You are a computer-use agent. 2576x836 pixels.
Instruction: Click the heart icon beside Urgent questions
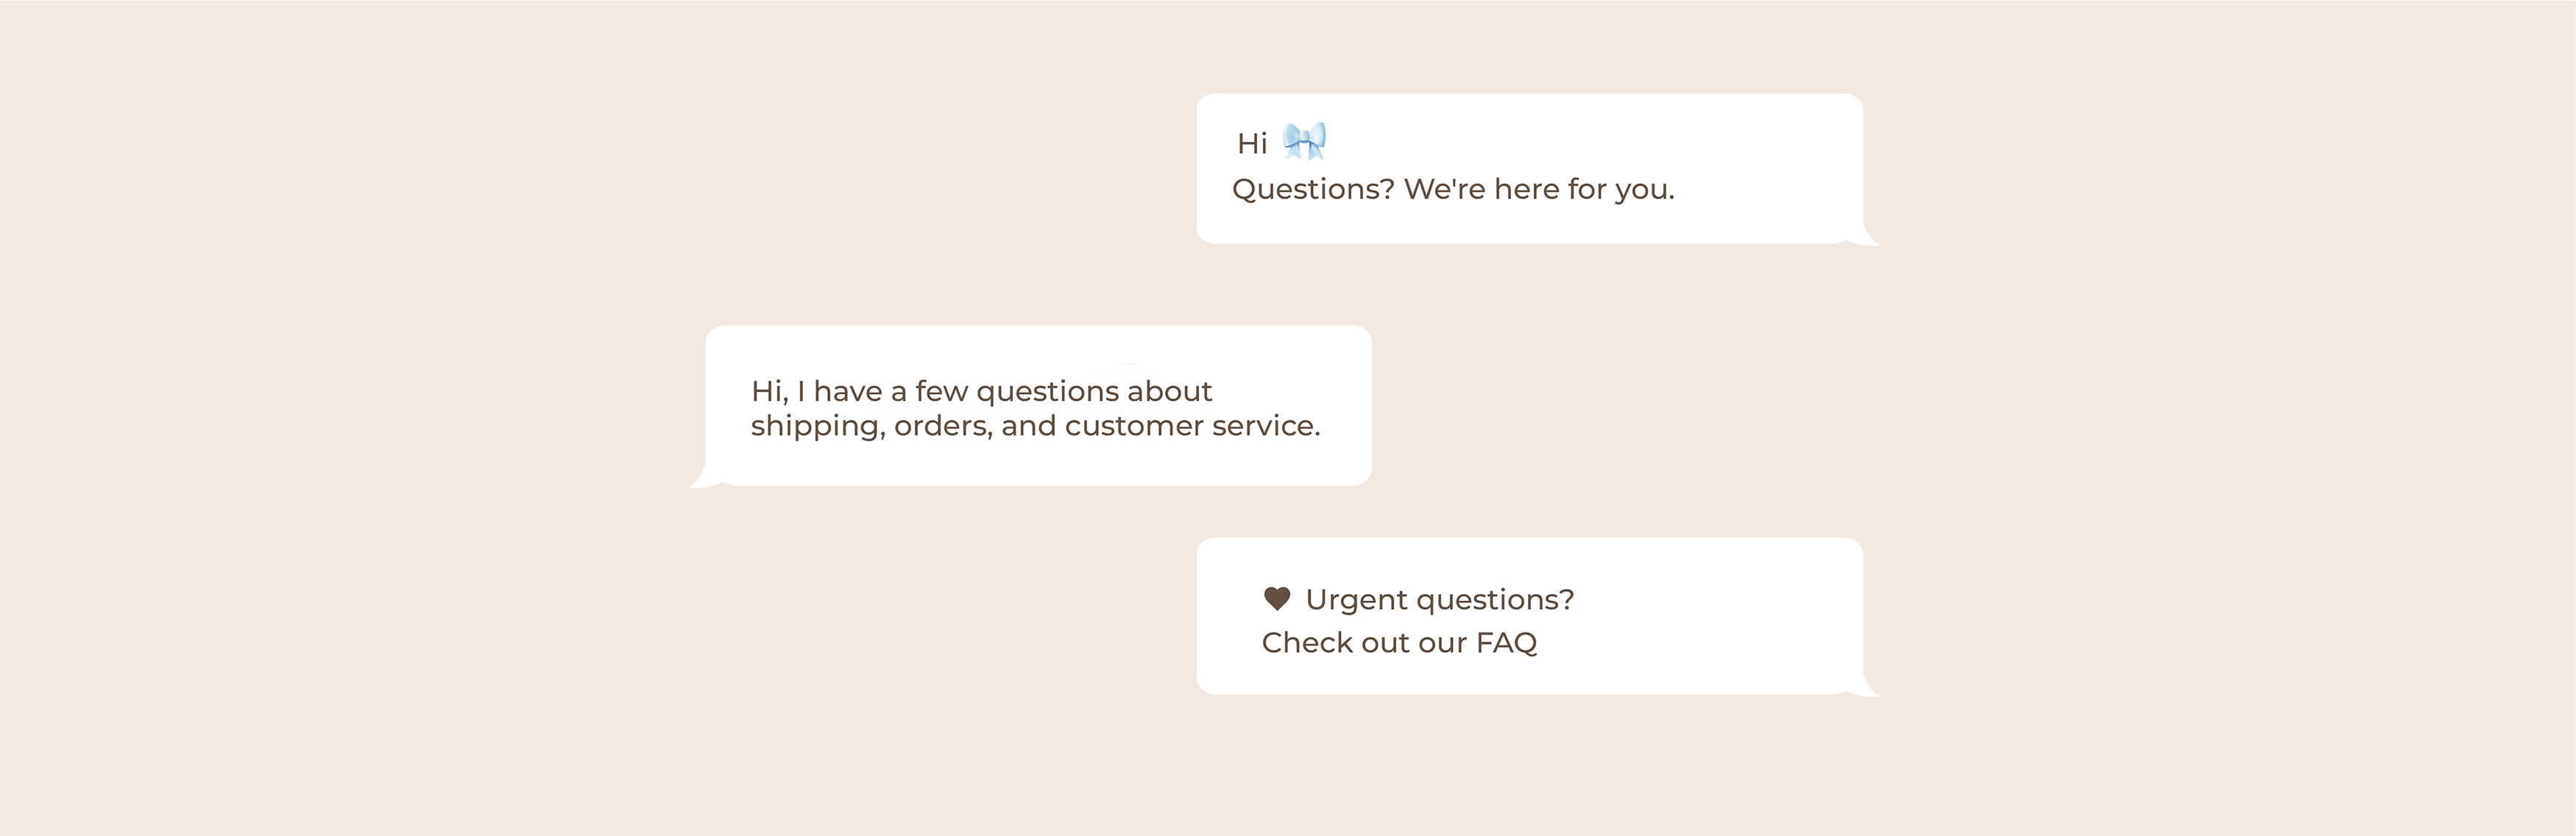tap(1277, 599)
